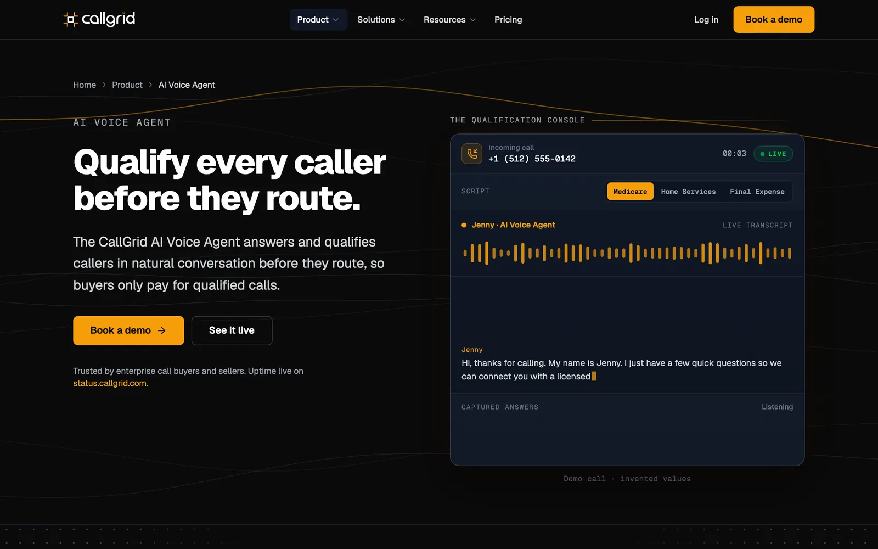Go to Home breadcrumb
Viewport: 878px width, 549px height.
pyautogui.click(x=85, y=85)
